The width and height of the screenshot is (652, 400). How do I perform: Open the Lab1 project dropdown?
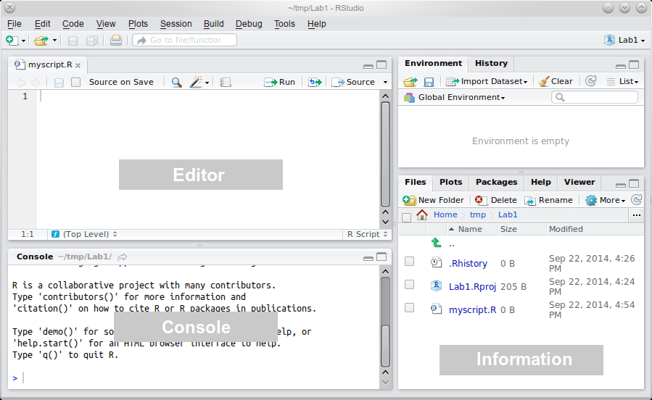tap(625, 41)
